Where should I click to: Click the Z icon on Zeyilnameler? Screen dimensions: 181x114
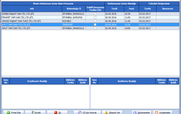click(135, 112)
